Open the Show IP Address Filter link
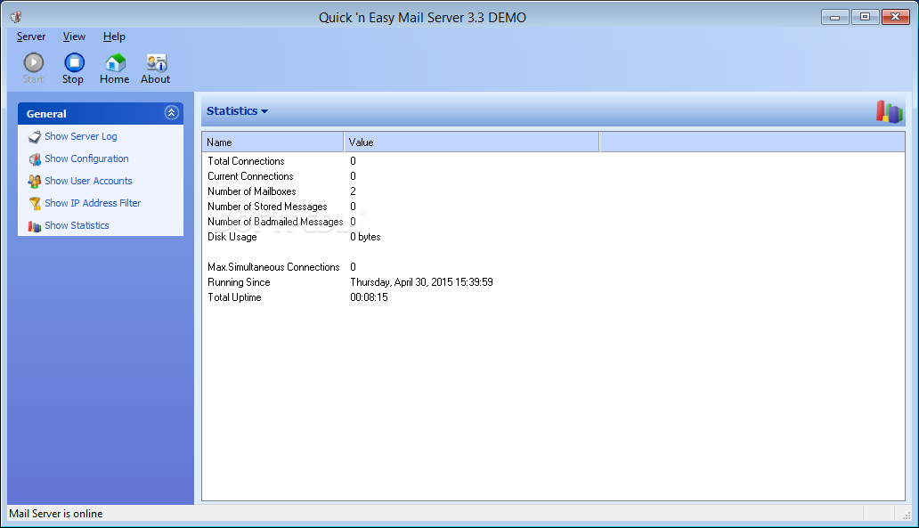The height and width of the screenshot is (528, 919). click(93, 203)
